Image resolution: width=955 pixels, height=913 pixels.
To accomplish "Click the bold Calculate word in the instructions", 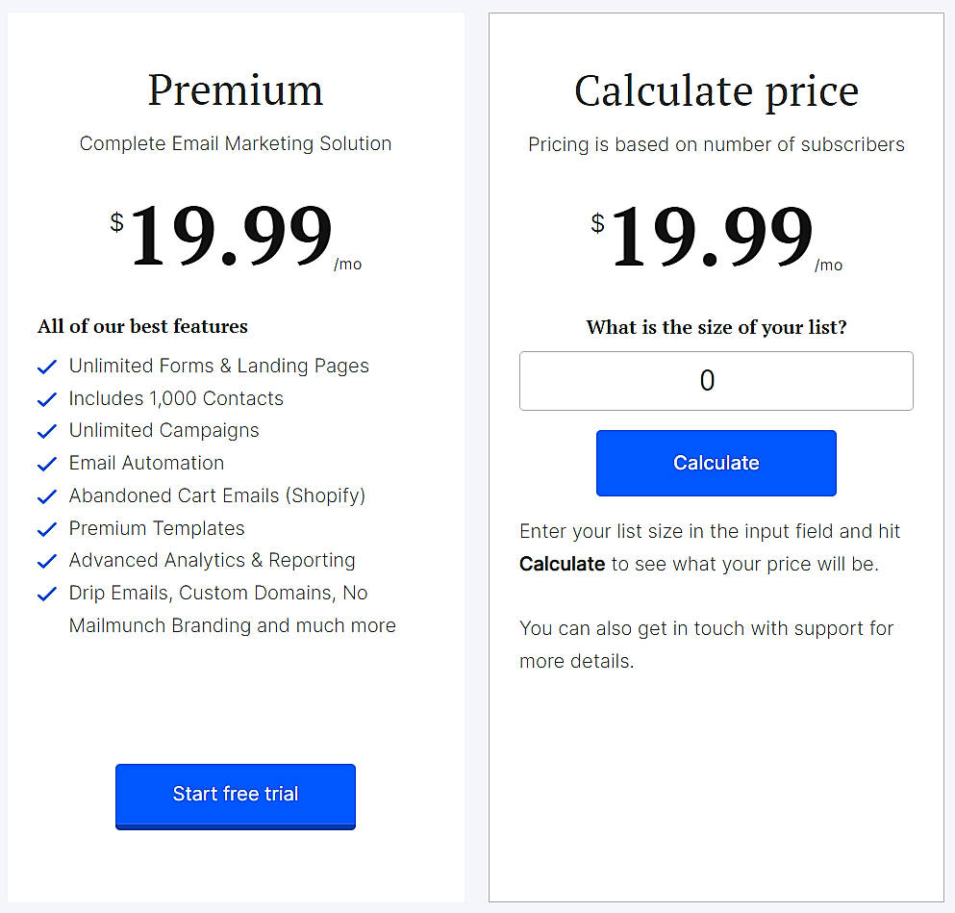I will pos(562,564).
